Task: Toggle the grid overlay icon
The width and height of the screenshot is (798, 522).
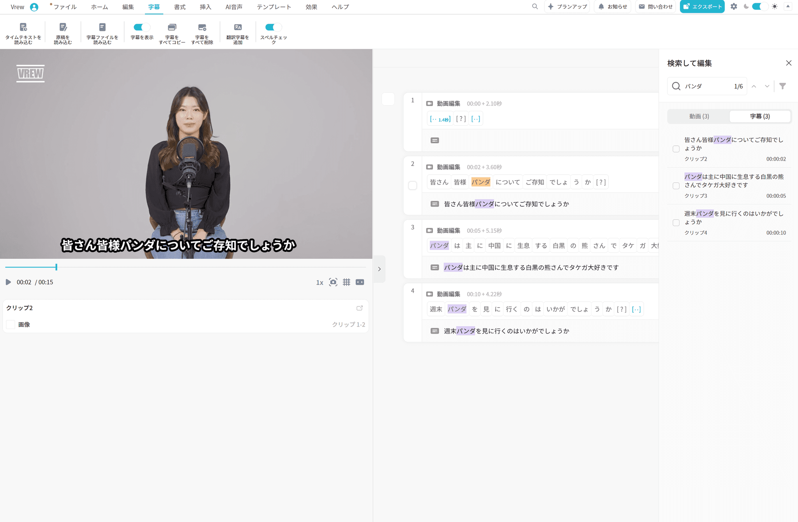Action: [346, 282]
